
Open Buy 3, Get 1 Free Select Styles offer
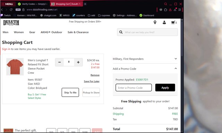coord(37,96)
